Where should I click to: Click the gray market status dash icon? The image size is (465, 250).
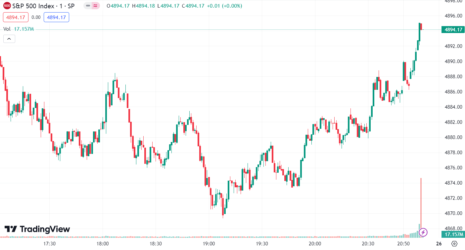88,6
